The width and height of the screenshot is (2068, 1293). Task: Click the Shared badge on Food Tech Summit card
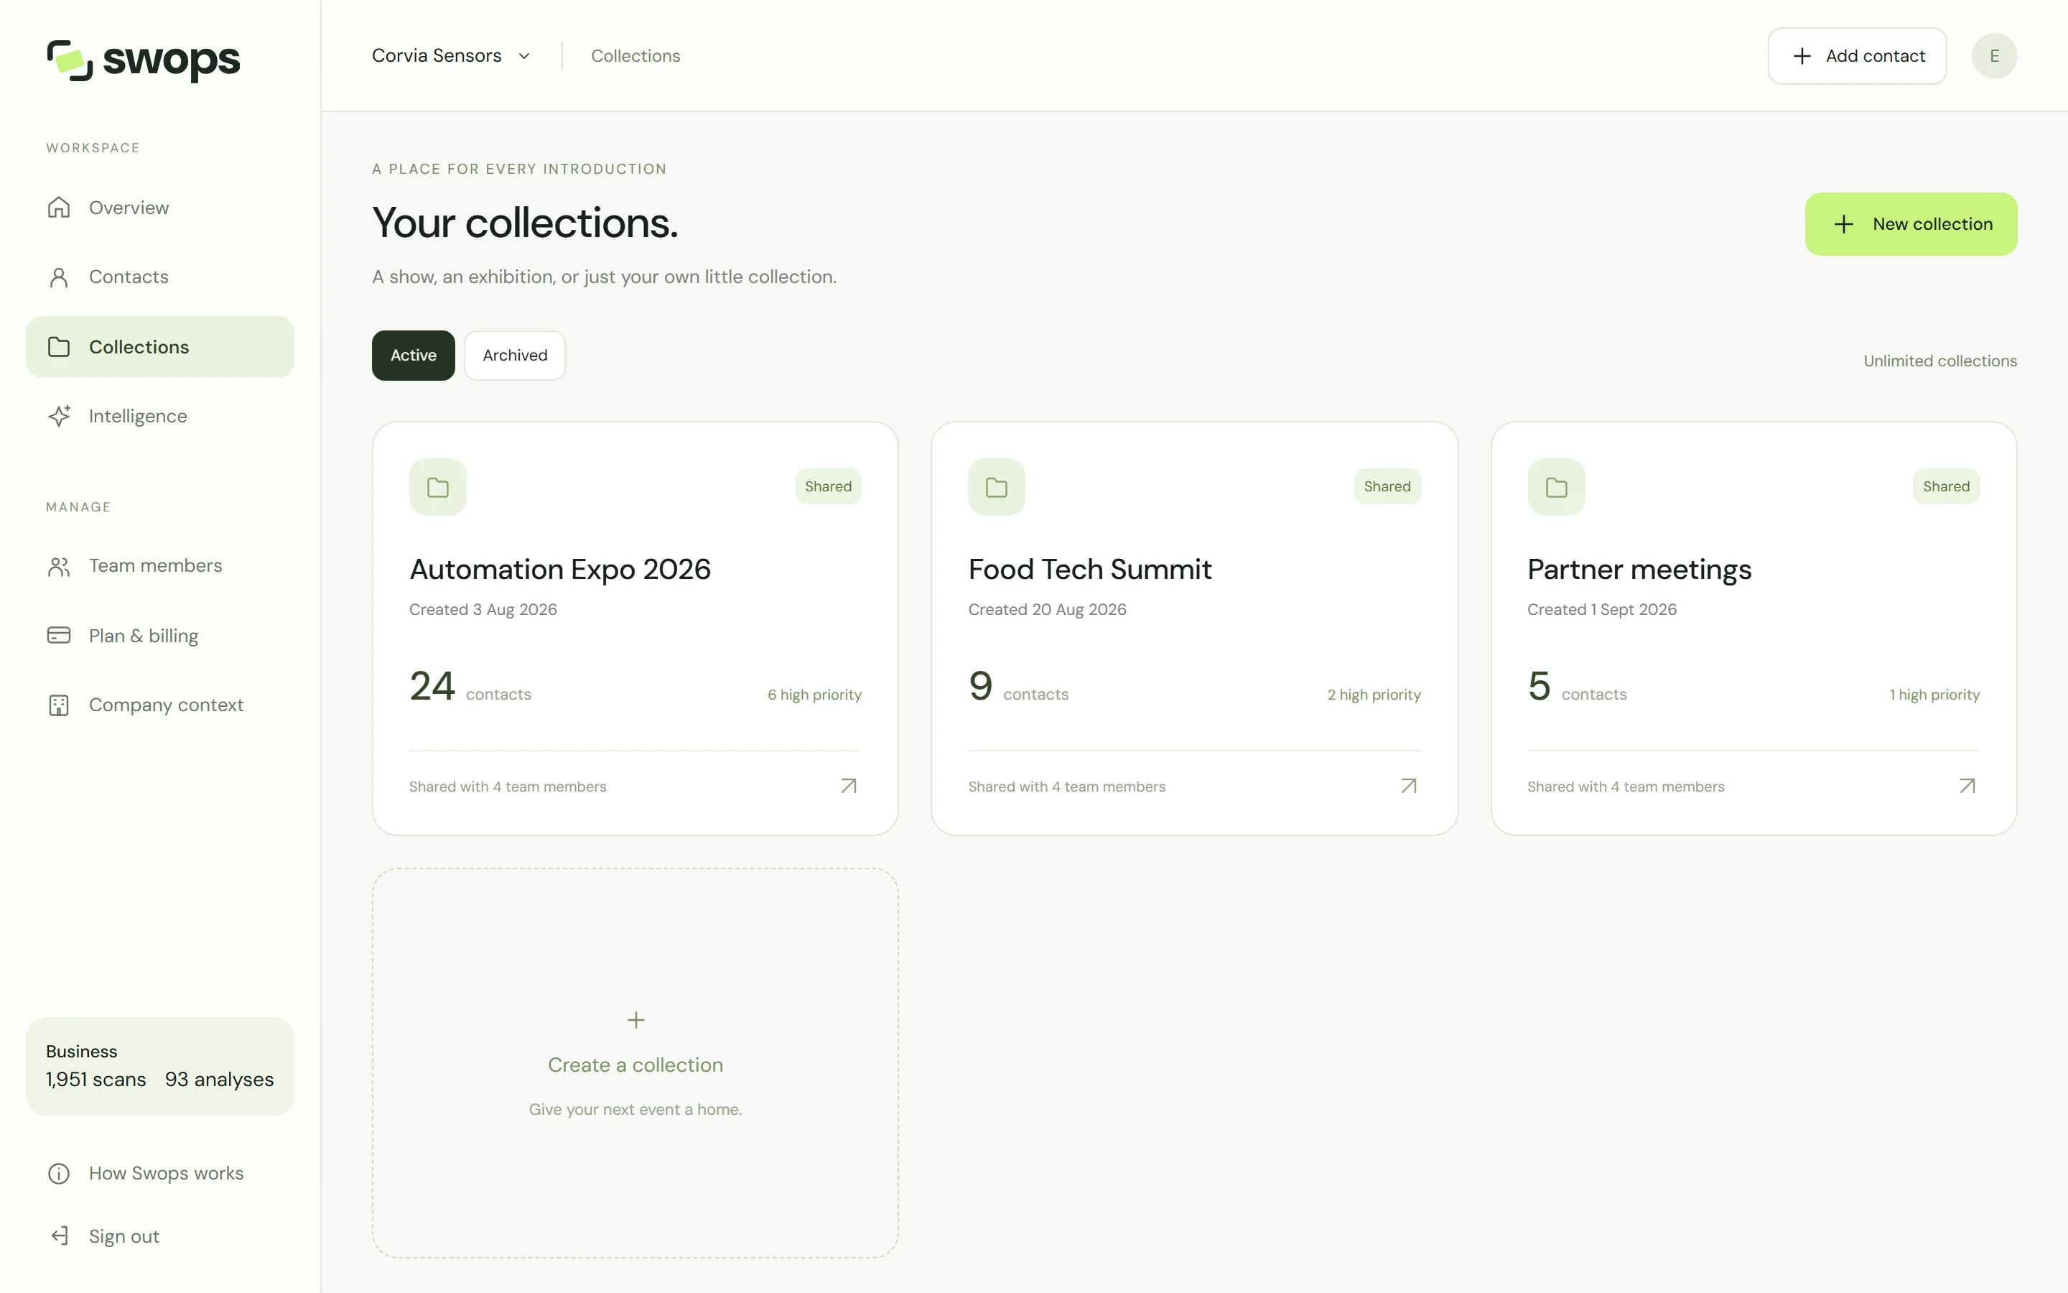tap(1387, 486)
